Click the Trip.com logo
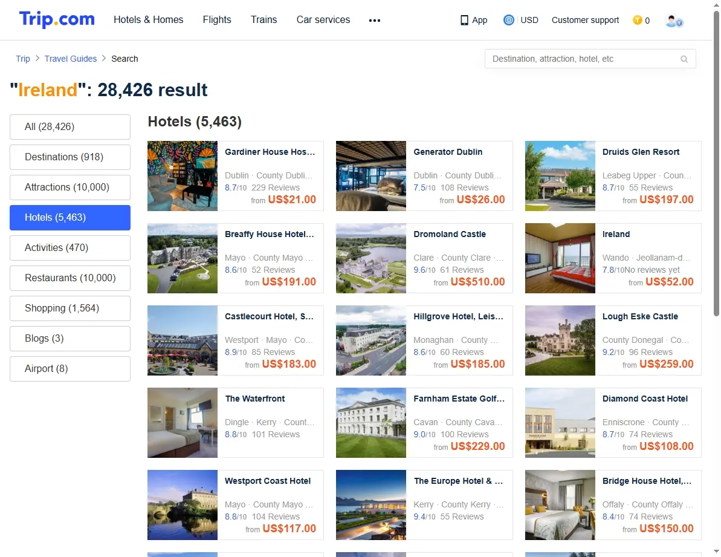This screenshot has height=557, width=721. point(57,19)
